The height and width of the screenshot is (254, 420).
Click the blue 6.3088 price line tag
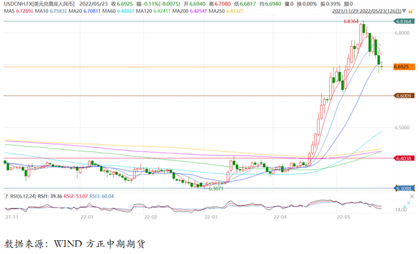click(404, 189)
